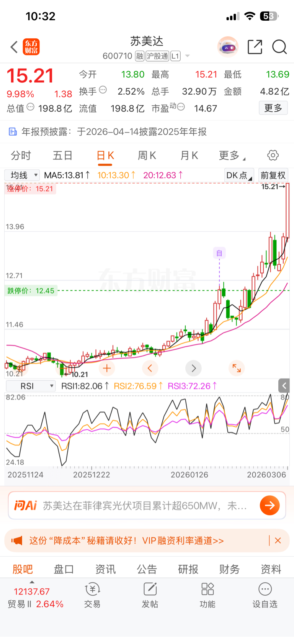The height and width of the screenshot is (637, 294).
Task: Open 研报 tab
Action: pyautogui.click(x=188, y=569)
